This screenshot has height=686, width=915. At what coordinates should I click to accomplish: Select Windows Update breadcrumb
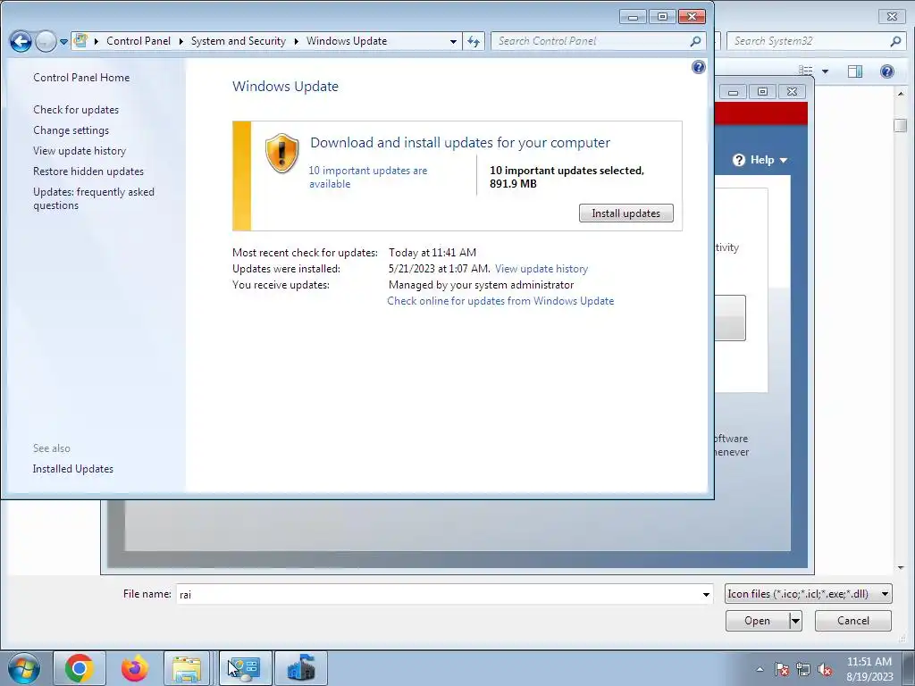(347, 41)
